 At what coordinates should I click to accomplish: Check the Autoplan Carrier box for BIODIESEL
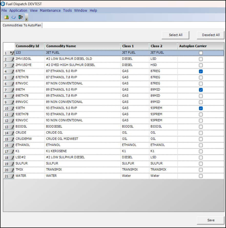[201, 127]
